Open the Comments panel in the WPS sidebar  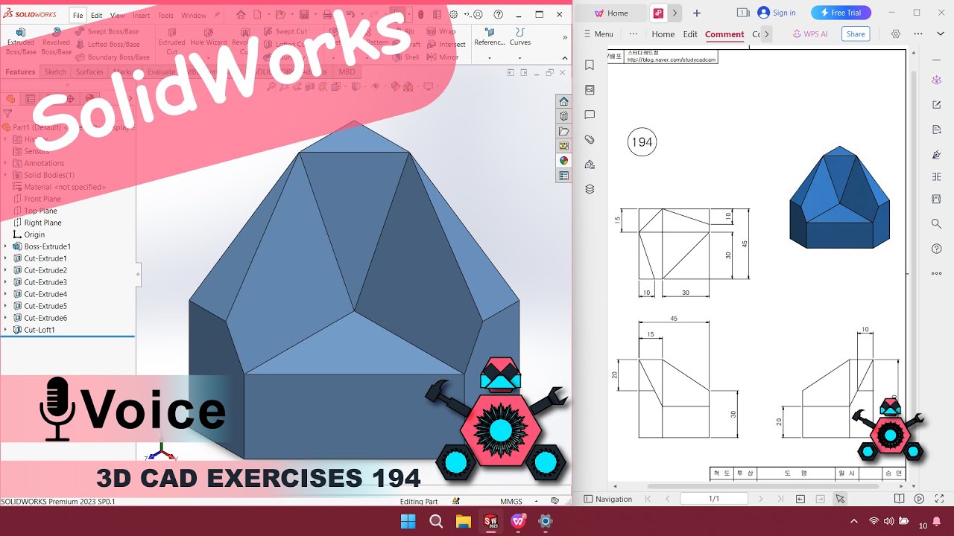(x=590, y=115)
